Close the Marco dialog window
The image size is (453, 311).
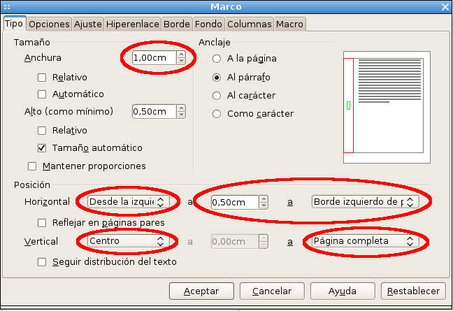click(445, 7)
